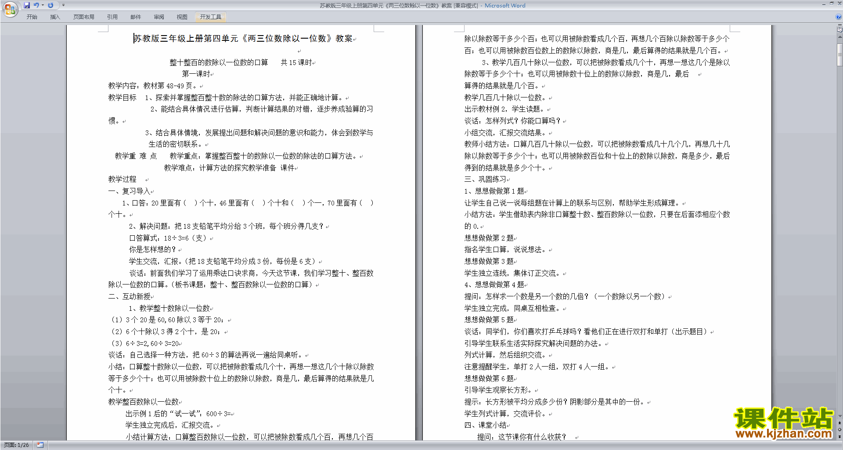843x450 pixels.
Task: Restore down the Word window
Action: 832,4
